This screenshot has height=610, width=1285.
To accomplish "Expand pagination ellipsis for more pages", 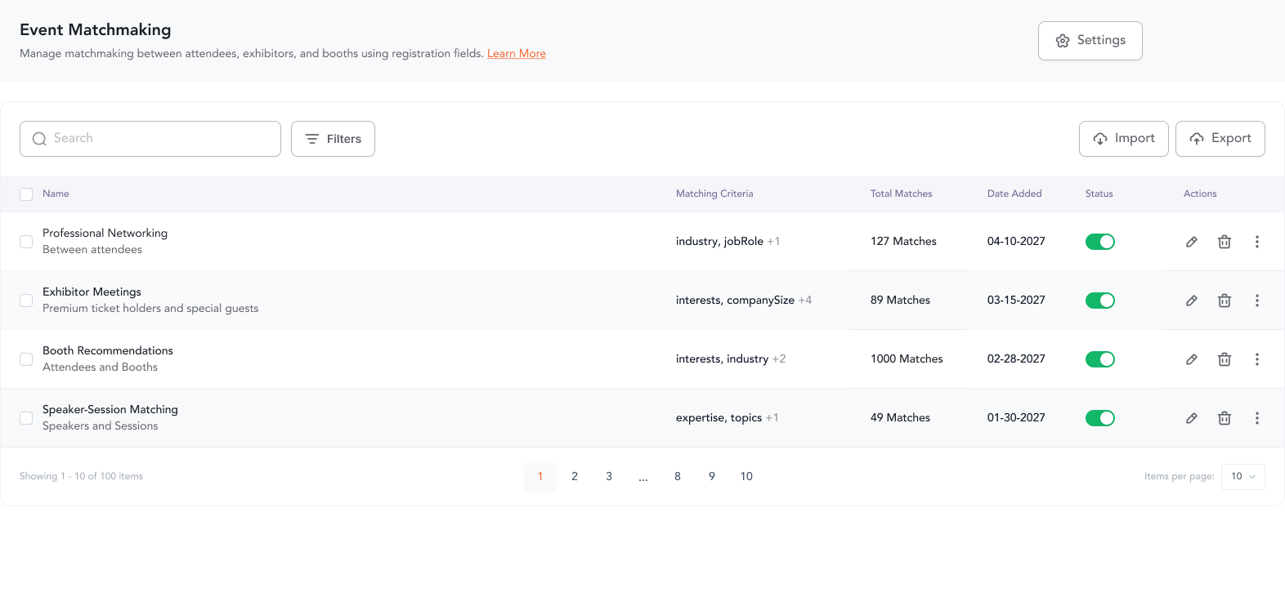I will 643,477.
